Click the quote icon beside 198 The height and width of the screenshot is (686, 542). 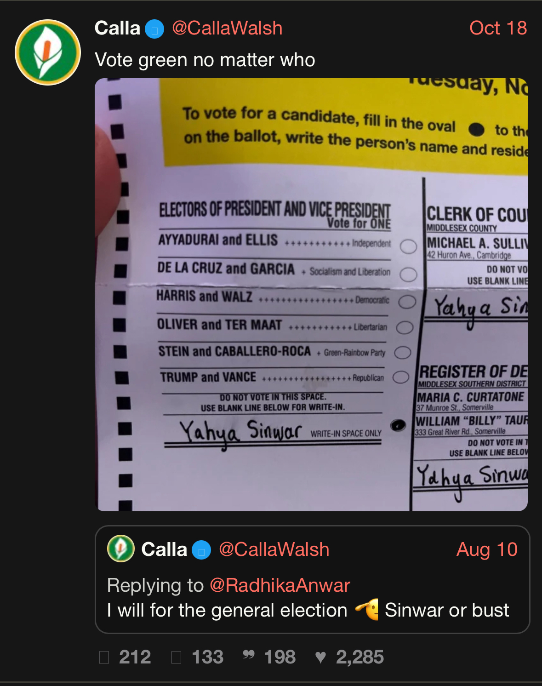coord(249,655)
